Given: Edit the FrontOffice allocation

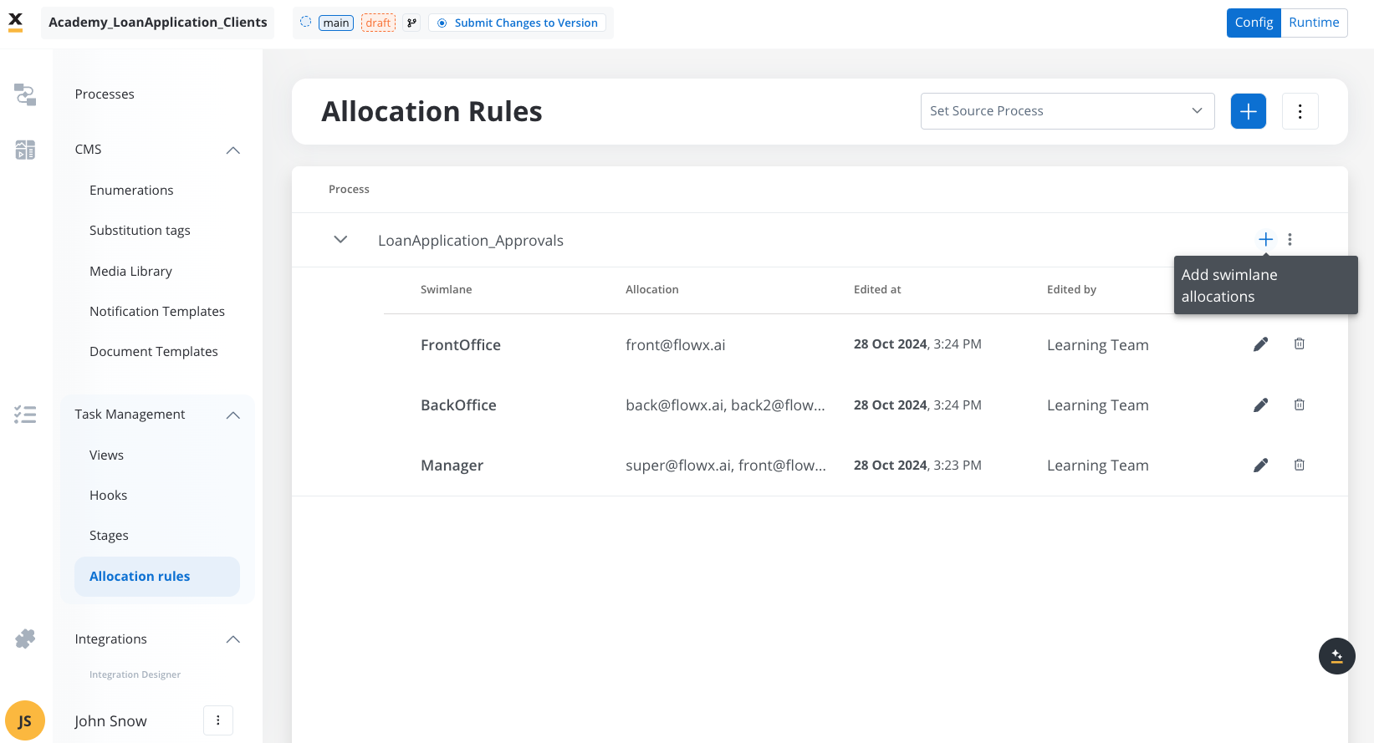Looking at the screenshot, I should [1261, 344].
